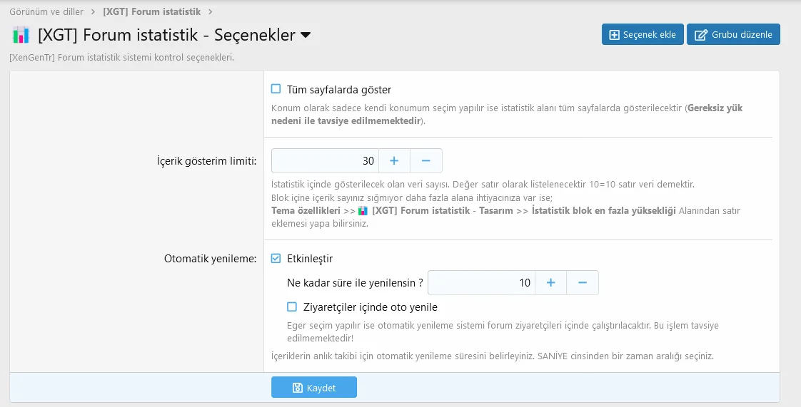Click the floppy disk save icon on Kaydet
The height and width of the screenshot is (407, 801).
298,388
